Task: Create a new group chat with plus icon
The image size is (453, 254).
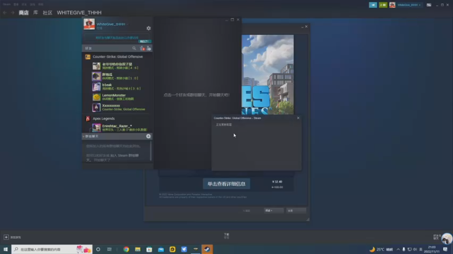Action: [148, 136]
